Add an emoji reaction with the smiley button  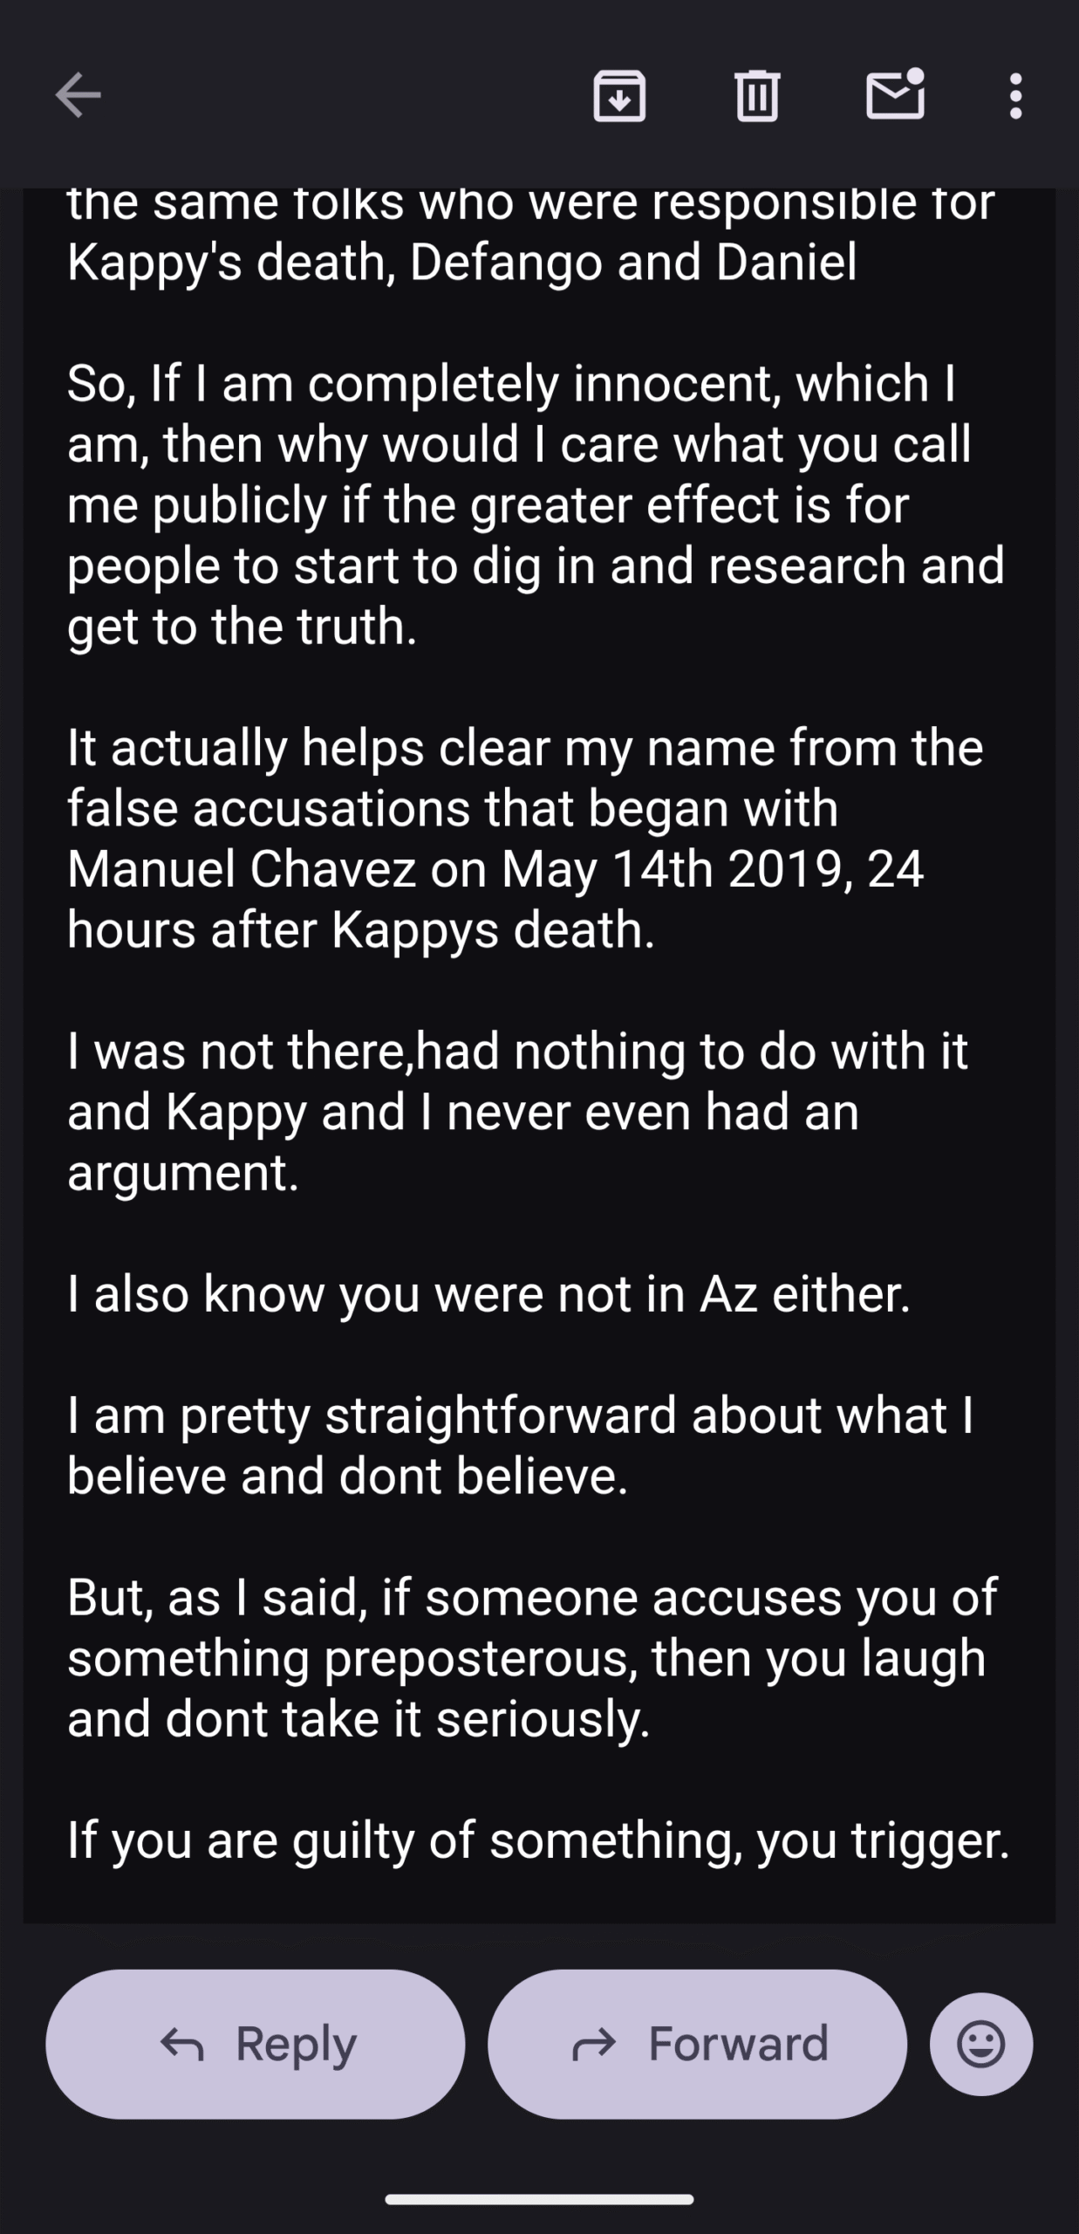tap(981, 2044)
